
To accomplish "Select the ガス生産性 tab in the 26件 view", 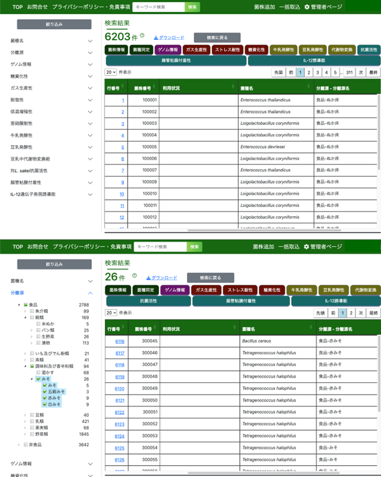I will [x=206, y=290].
